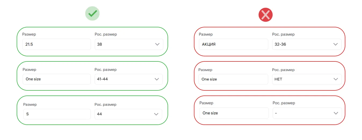Open the Рос. размер dropdown showing 38
The image size is (362, 140).
tap(125, 44)
